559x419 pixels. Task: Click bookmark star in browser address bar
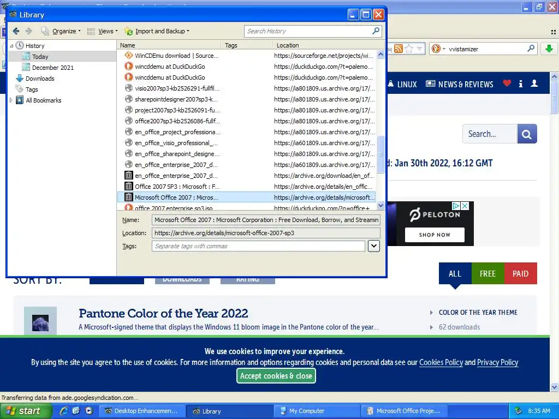409,49
